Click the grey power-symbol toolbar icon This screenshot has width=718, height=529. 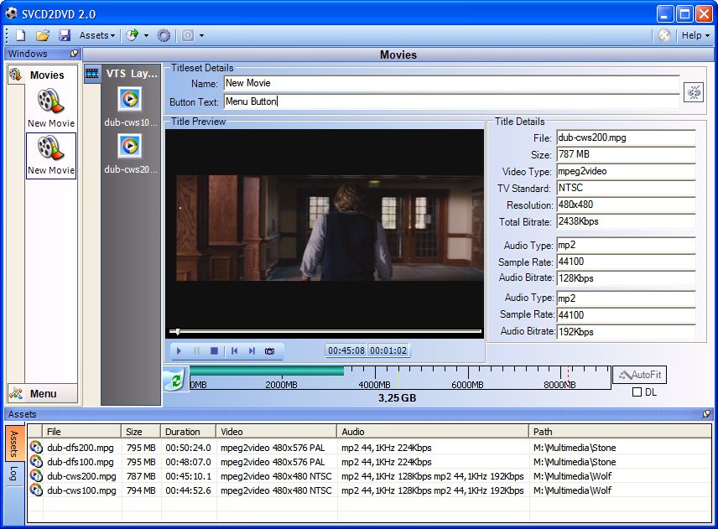(188, 35)
